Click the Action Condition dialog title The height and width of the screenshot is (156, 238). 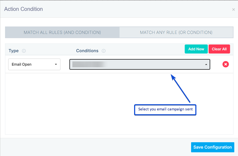24,9
